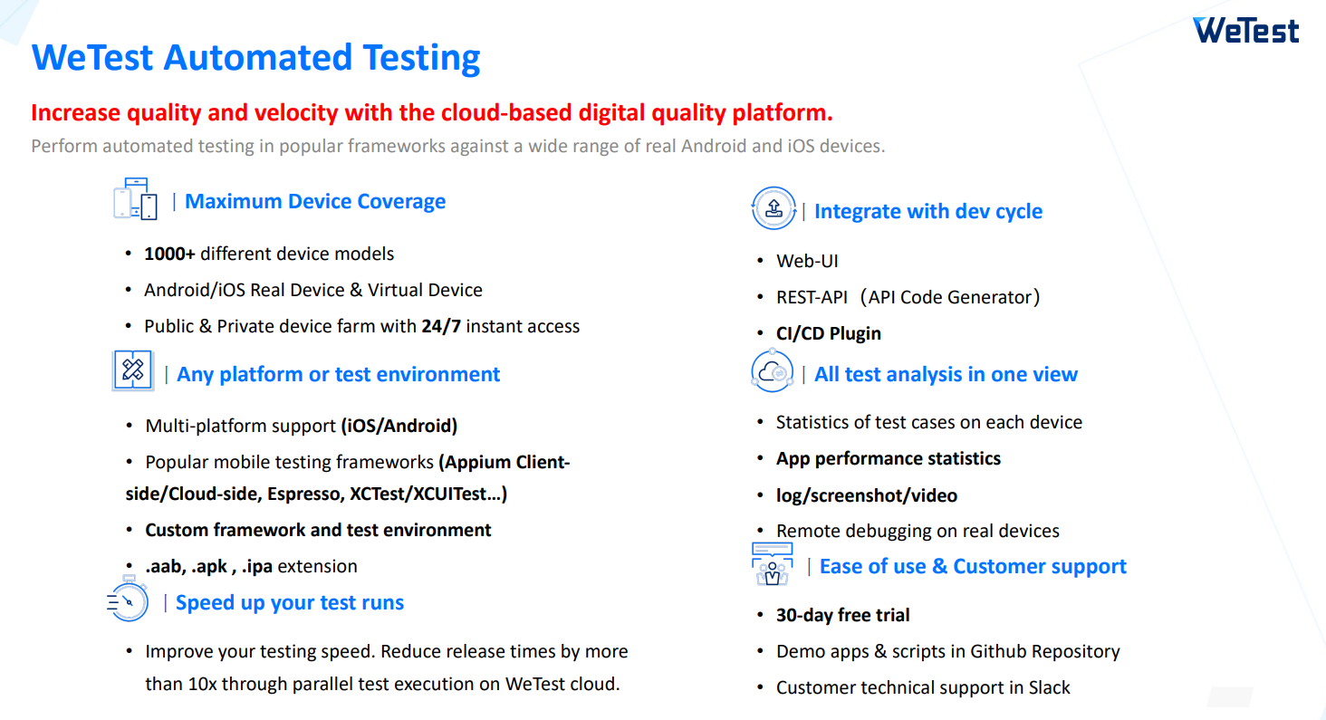Click 'Public & Private device farm' bullet
The image size is (1326, 720).
362,326
